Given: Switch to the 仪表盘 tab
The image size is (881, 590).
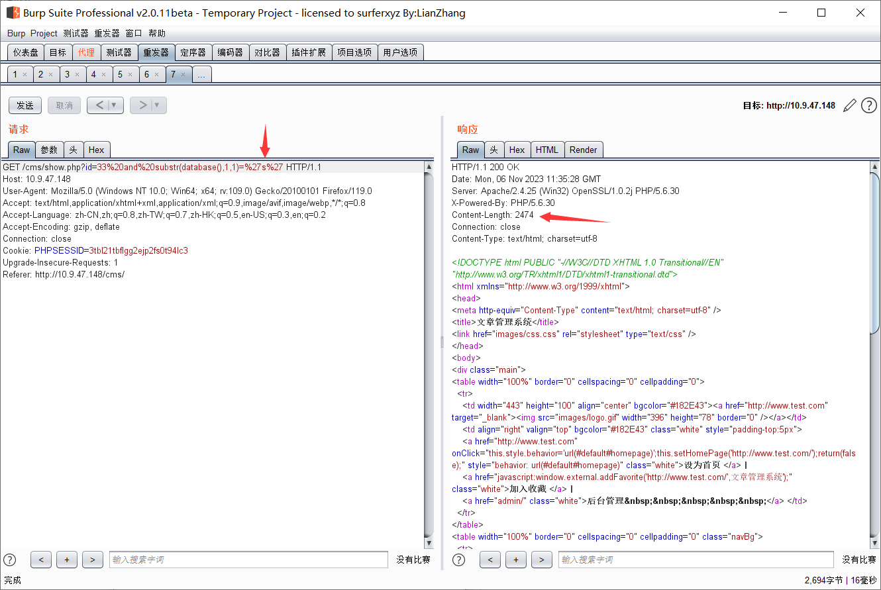Looking at the screenshot, I should click(x=26, y=52).
